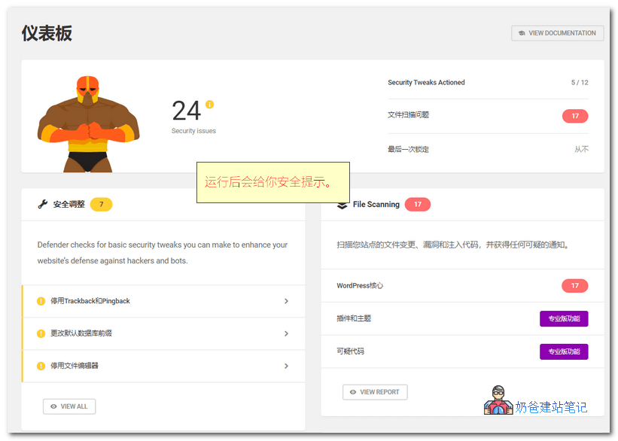Click warning icon beside 更改默认数据库前缀
618x441 pixels.
click(x=41, y=333)
